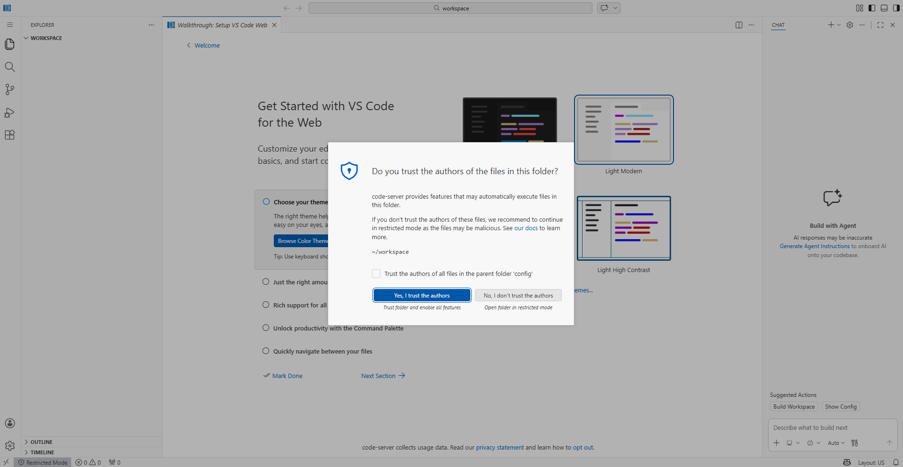Pick the Light High Contrast theme thumbnail
The width and height of the screenshot is (903, 467).
(x=624, y=228)
